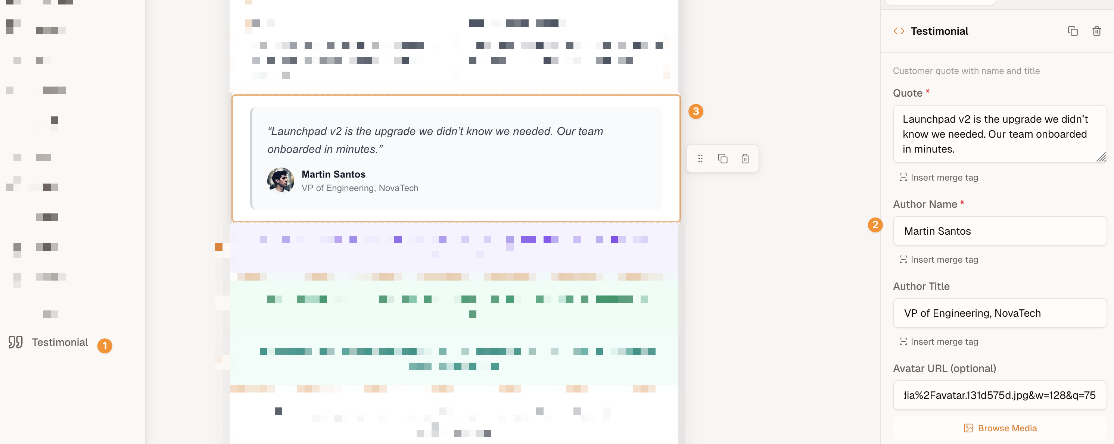Insert merge tag below the Quote field
The height and width of the screenshot is (444, 1114).
[939, 178]
